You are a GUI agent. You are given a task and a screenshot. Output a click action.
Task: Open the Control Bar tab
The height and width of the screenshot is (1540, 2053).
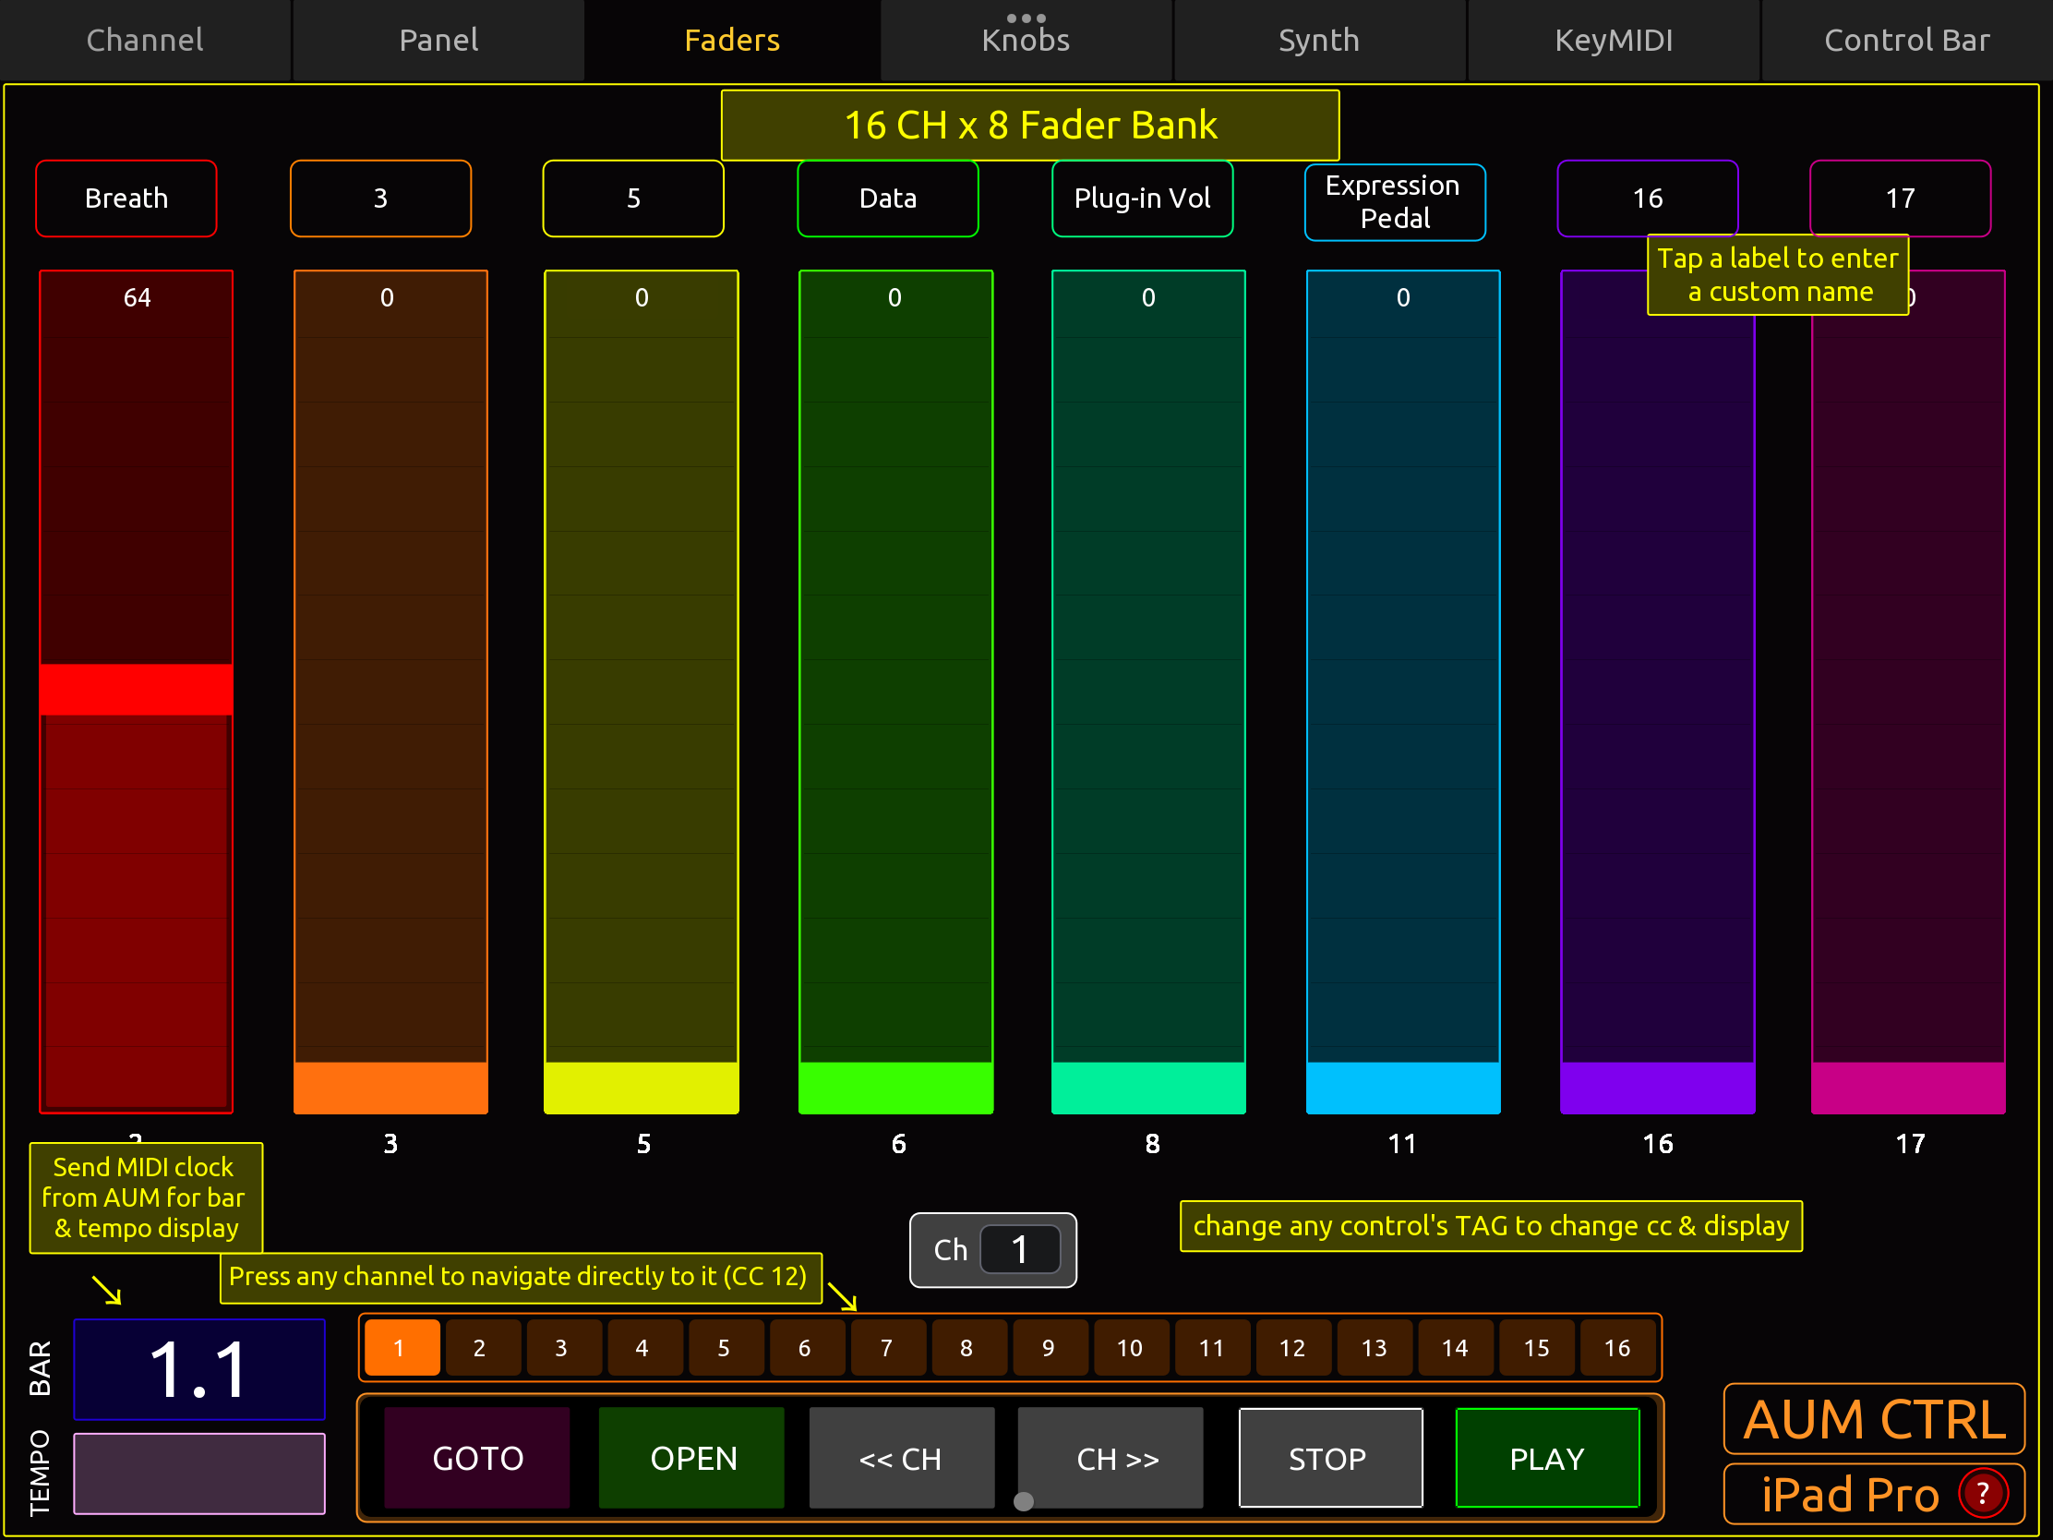1906,40
